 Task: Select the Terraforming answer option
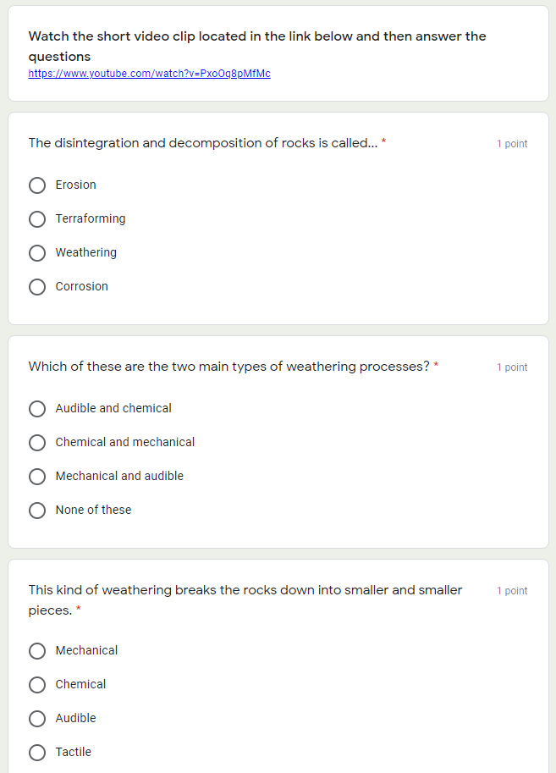pos(37,218)
